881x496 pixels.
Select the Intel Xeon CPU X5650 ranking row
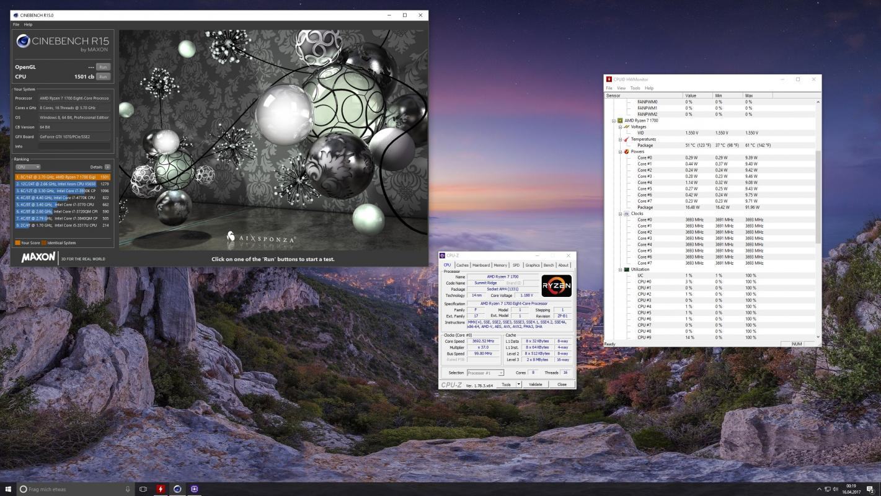[x=63, y=184]
